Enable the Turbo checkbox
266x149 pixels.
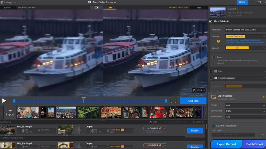coord(214,57)
